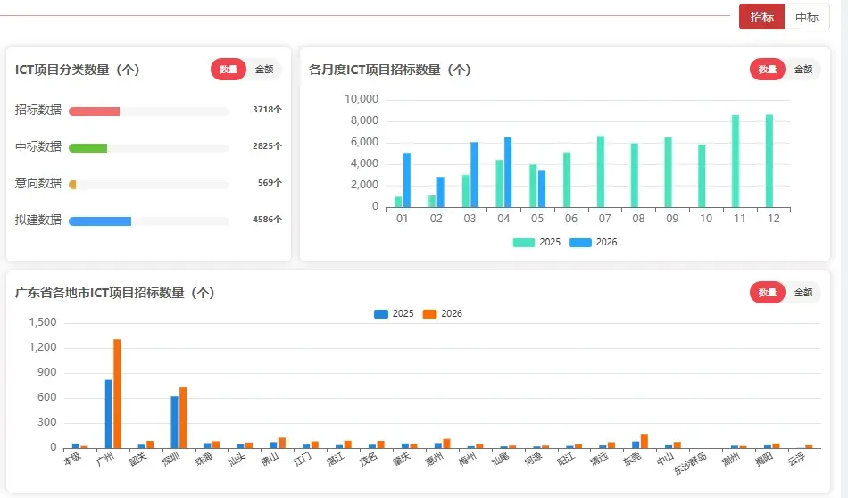Click the ICT项目分类数量（个） card title
Image resolution: width=848 pixels, height=498 pixels.
[x=78, y=70]
